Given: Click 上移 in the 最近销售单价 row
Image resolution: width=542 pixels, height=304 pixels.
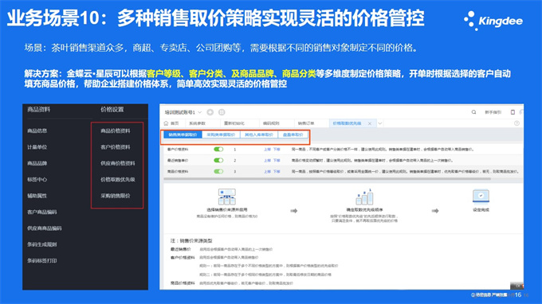Looking at the screenshot, I should 267,161.
